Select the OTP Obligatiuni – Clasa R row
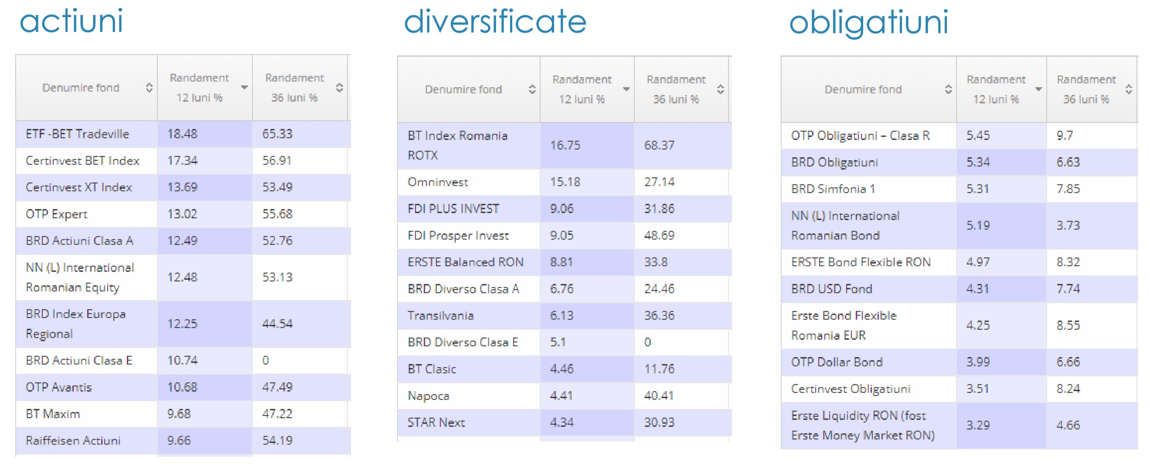Screen dimensions: 1150x464 [860, 135]
